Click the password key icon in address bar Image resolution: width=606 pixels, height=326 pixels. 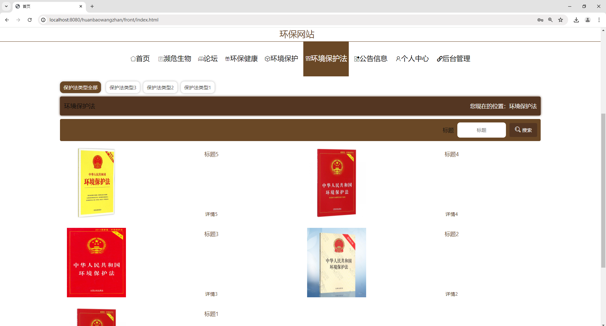[x=540, y=20]
